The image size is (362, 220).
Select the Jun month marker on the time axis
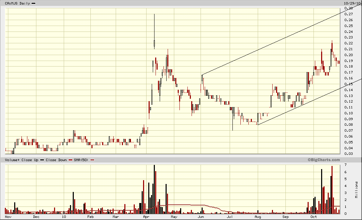pyautogui.click(x=201, y=217)
